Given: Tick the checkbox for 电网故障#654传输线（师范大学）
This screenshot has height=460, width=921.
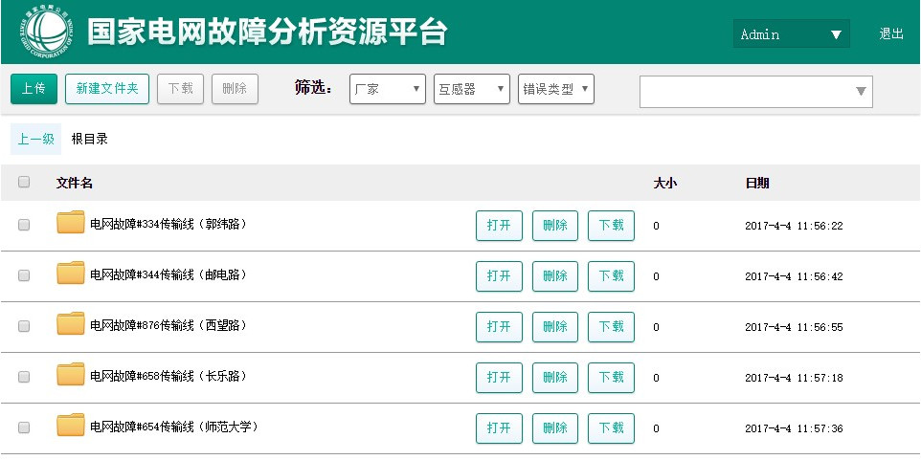Looking at the screenshot, I should pyautogui.click(x=24, y=427).
